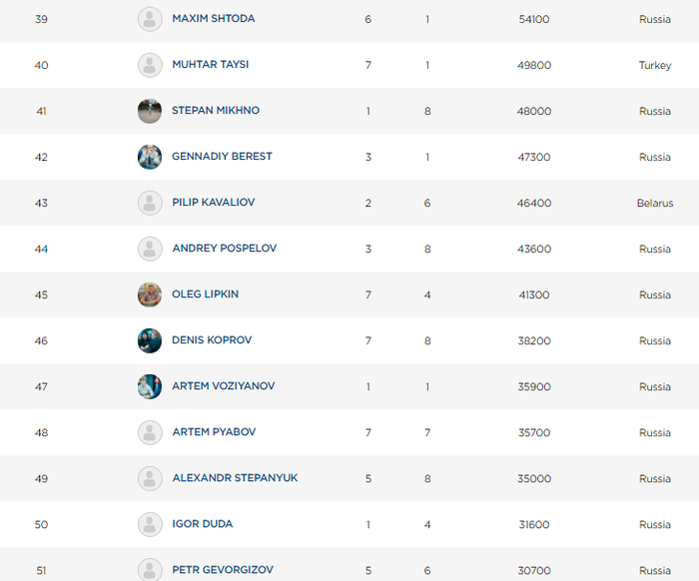Click Igor Duda's default avatar icon
Viewport: 699px width, 581px height.
click(x=150, y=524)
